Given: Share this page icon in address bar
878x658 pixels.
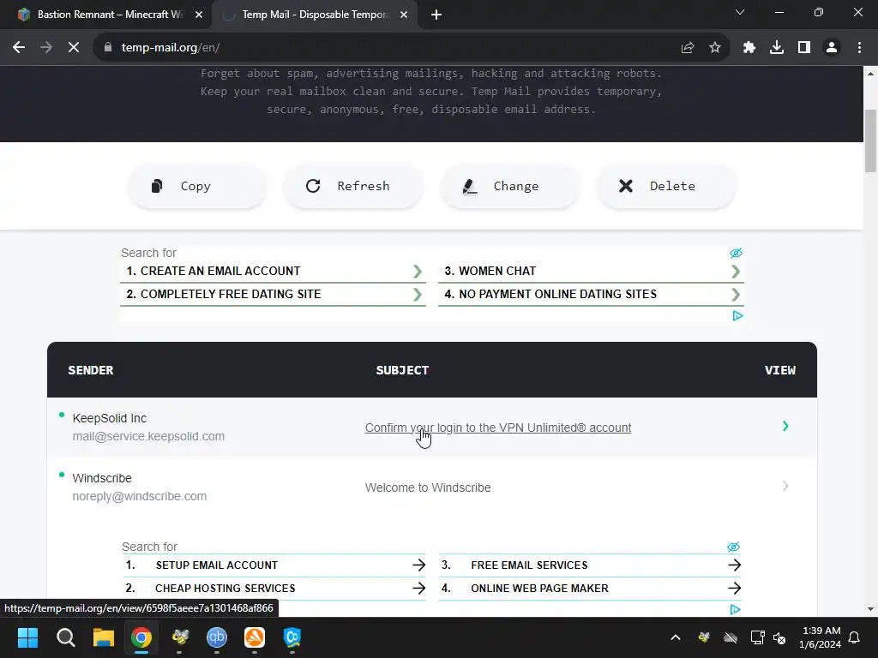Looking at the screenshot, I should pos(688,48).
